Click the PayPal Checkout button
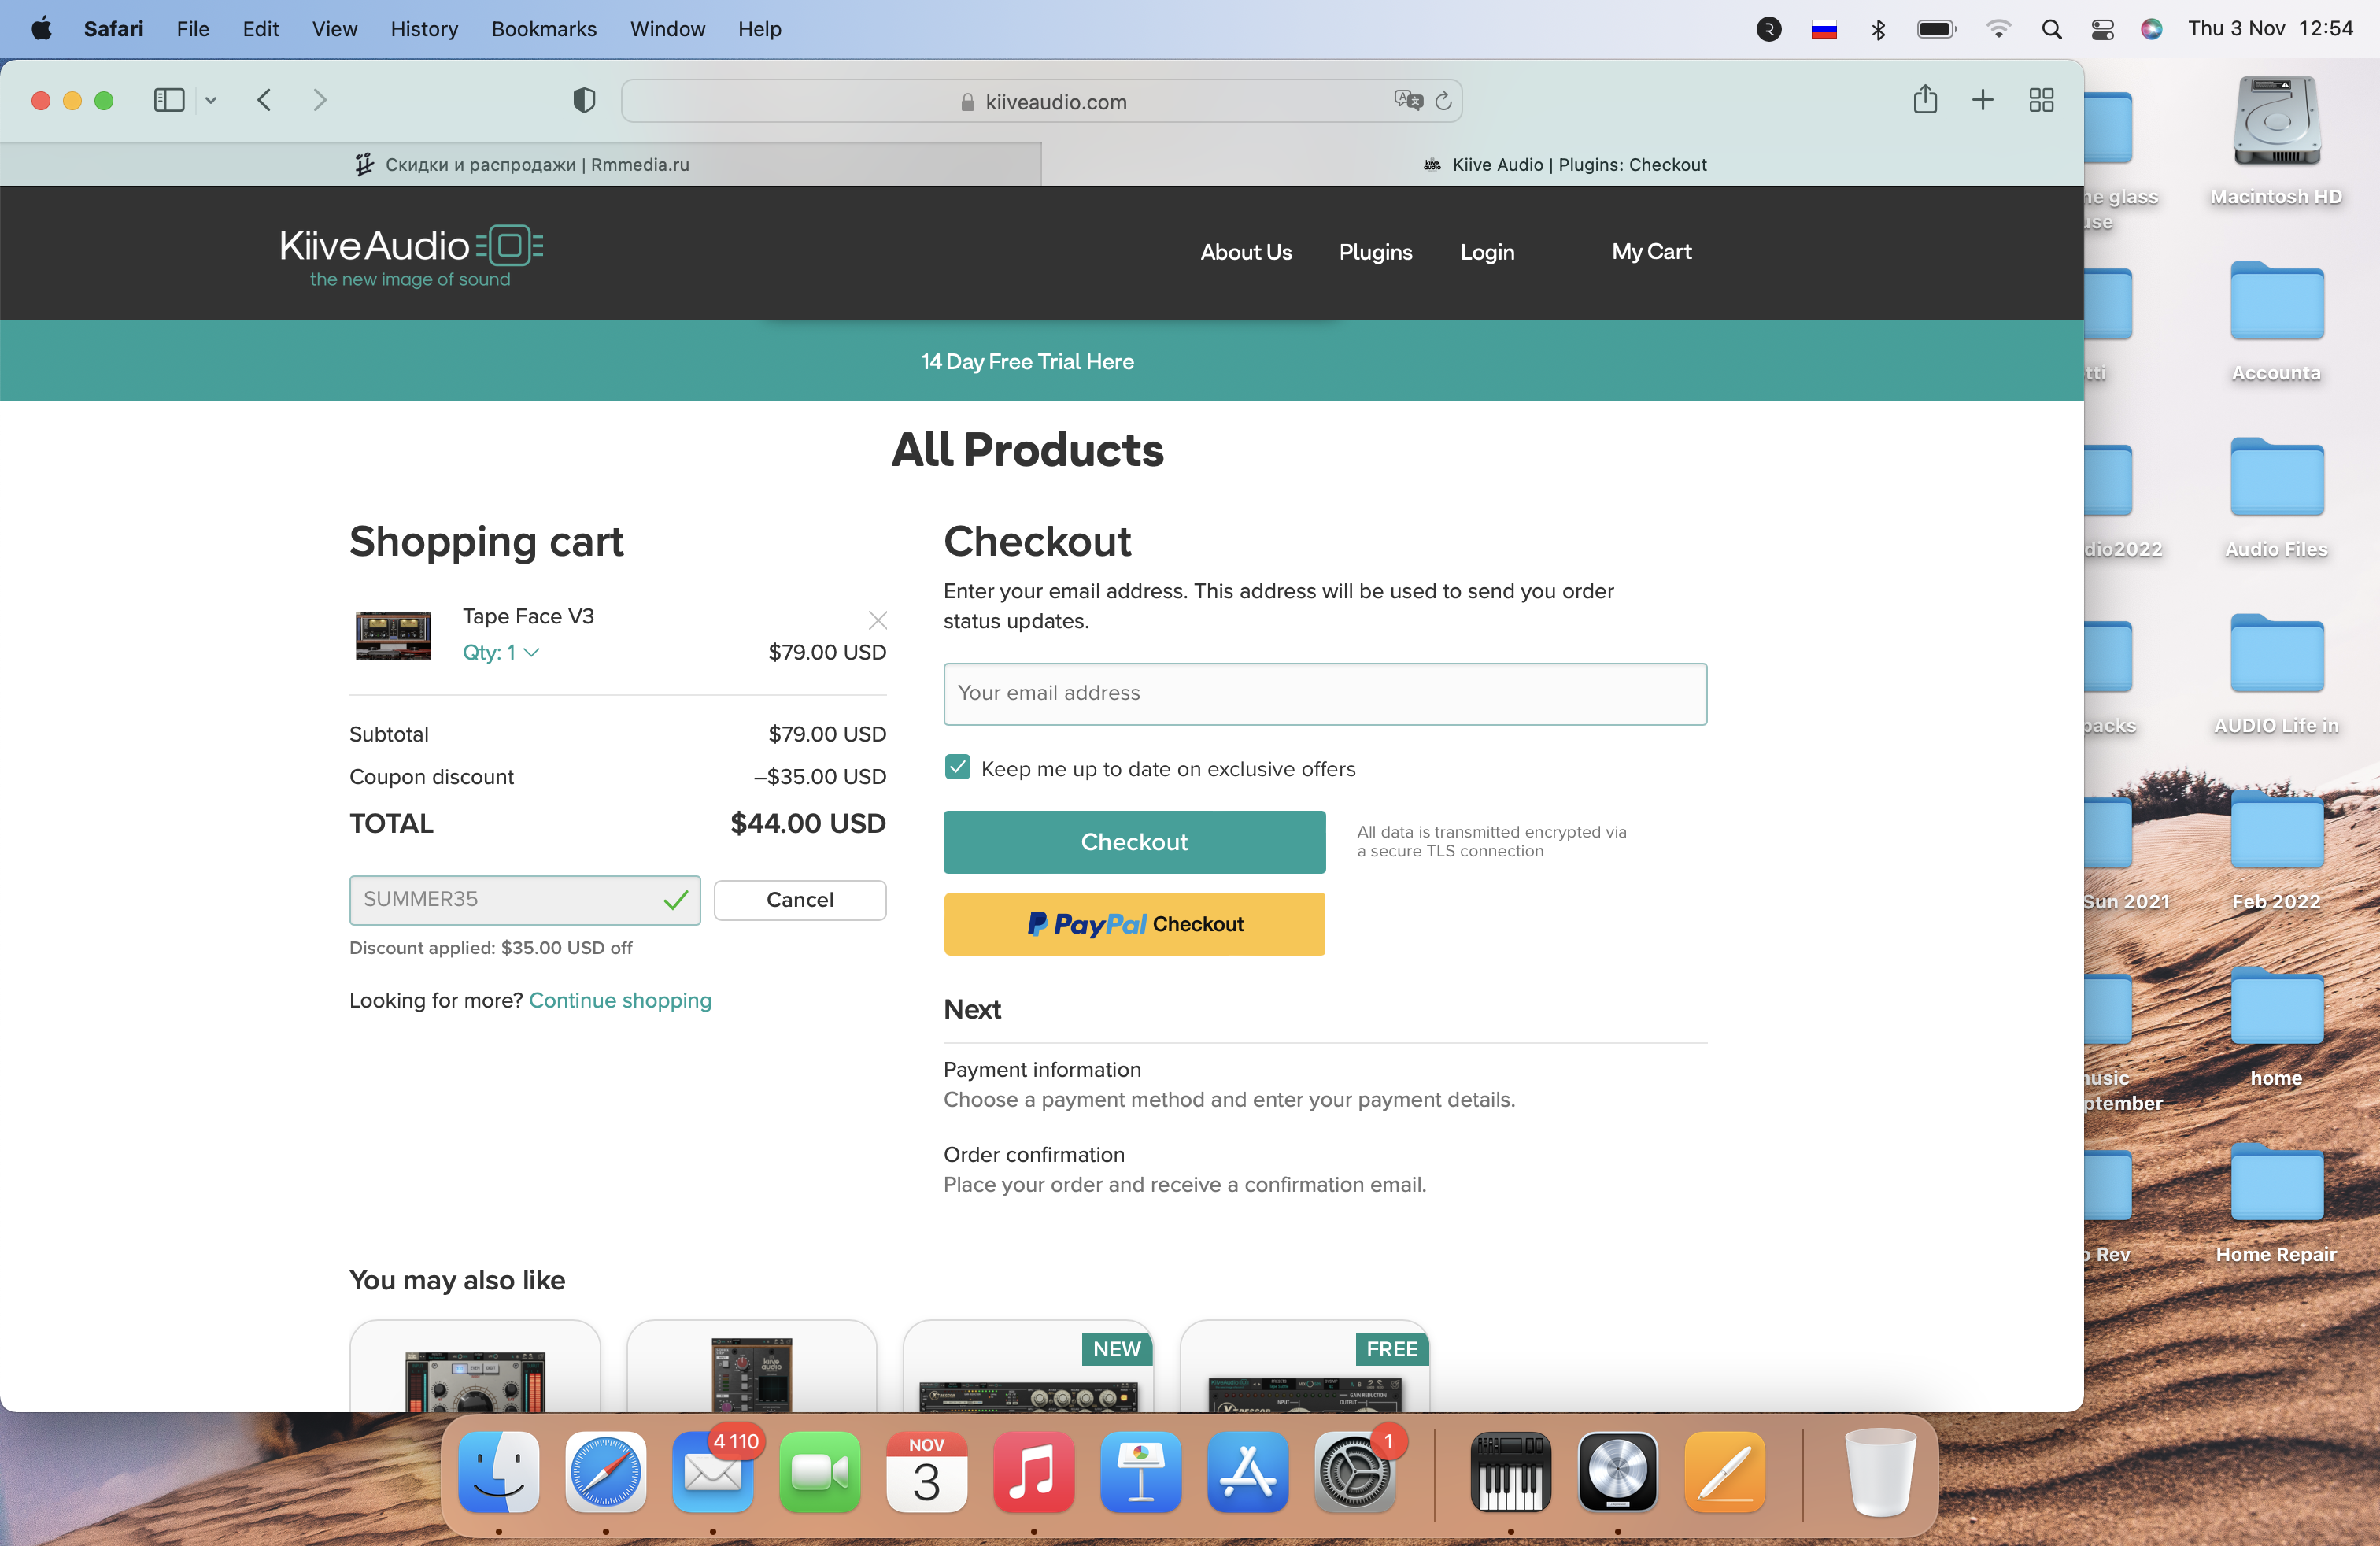 pos(1134,924)
